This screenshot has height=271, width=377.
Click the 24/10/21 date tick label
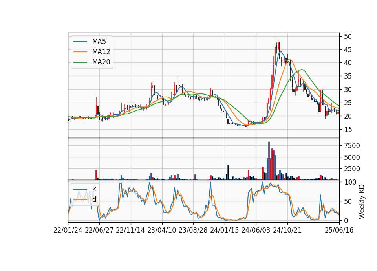coord(287,230)
